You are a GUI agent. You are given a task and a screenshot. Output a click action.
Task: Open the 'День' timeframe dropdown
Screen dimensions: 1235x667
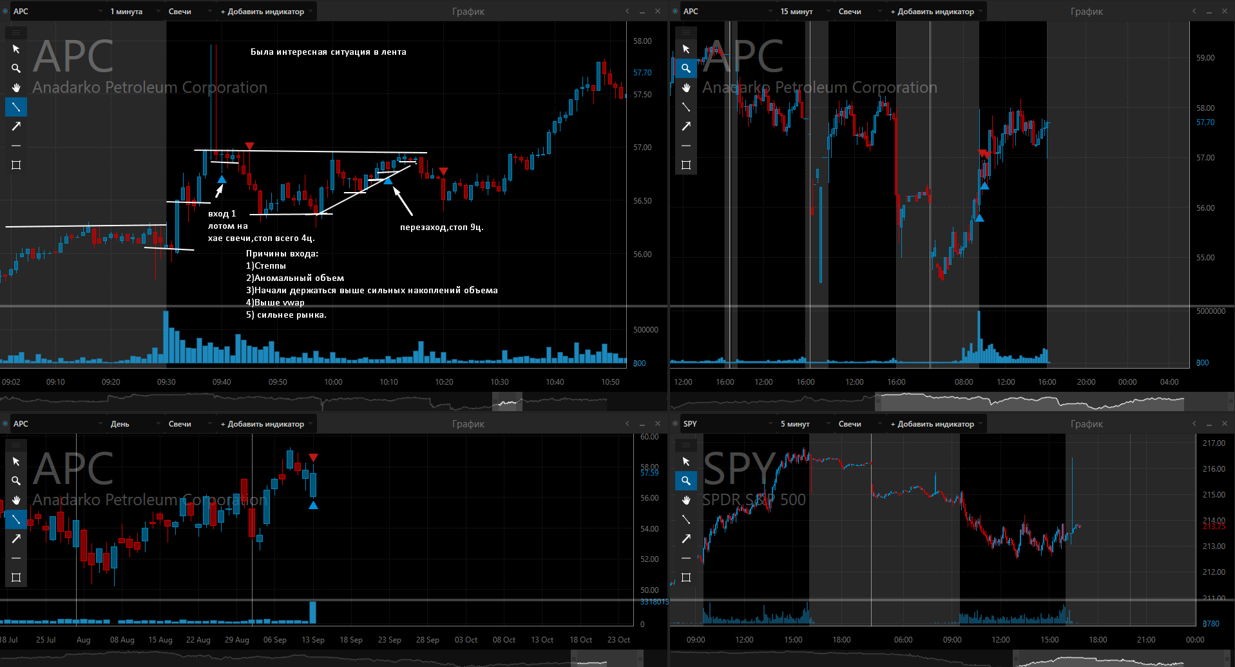click(135, 423)
